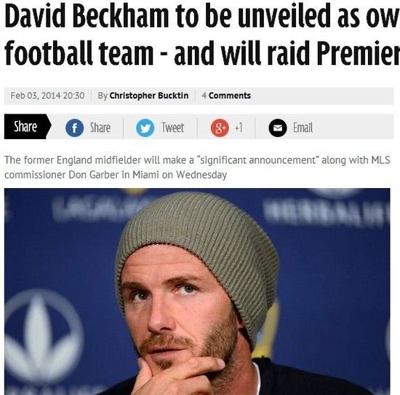Jump to the Comments link
Viewport: 400px width, 395px height.
coord(230,95)
